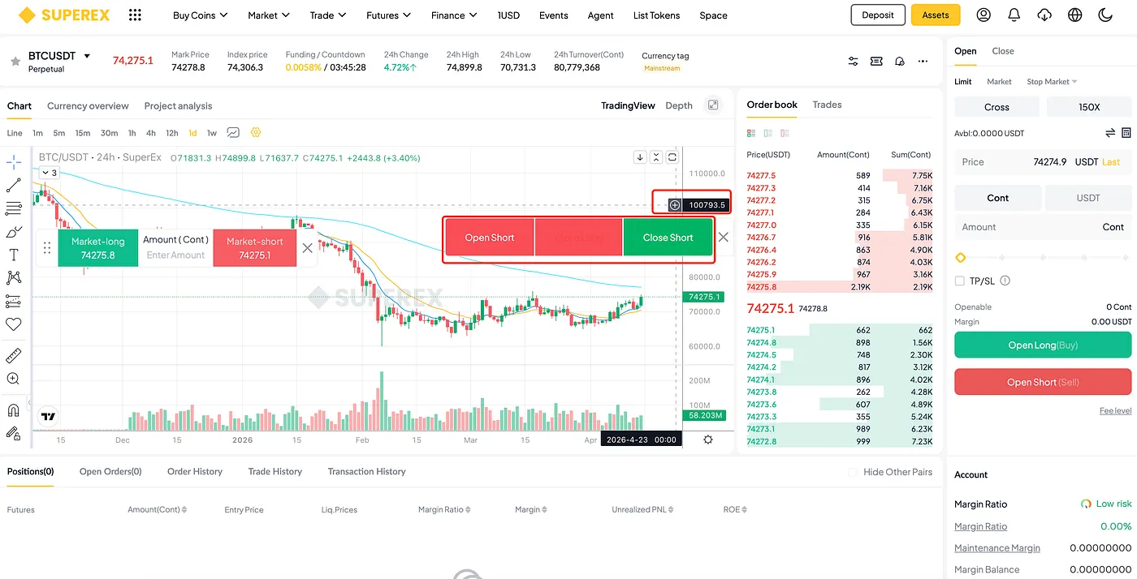This screenshot has width=1137, height=579.
Task: Click the yellow Assets button
Action: coord(936,15)
